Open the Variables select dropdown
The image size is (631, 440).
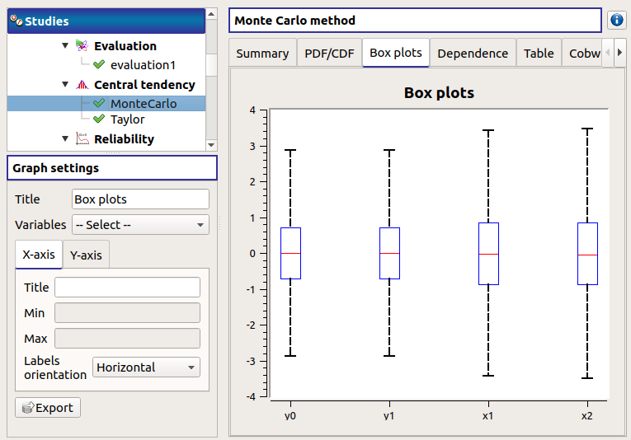click(140, 225)
